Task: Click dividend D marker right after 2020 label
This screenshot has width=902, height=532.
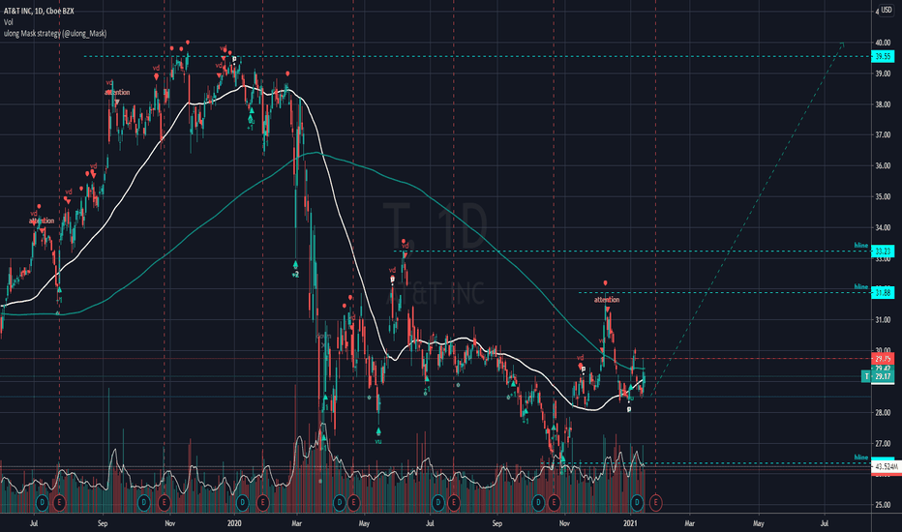Action: click(242, 503)
